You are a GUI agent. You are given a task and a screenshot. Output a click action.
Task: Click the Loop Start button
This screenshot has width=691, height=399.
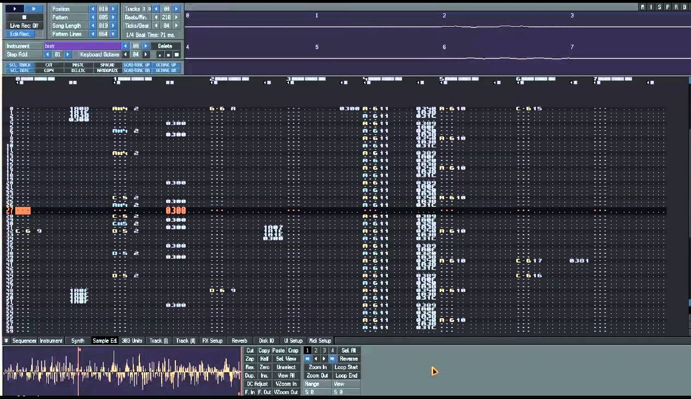(346, 367)
